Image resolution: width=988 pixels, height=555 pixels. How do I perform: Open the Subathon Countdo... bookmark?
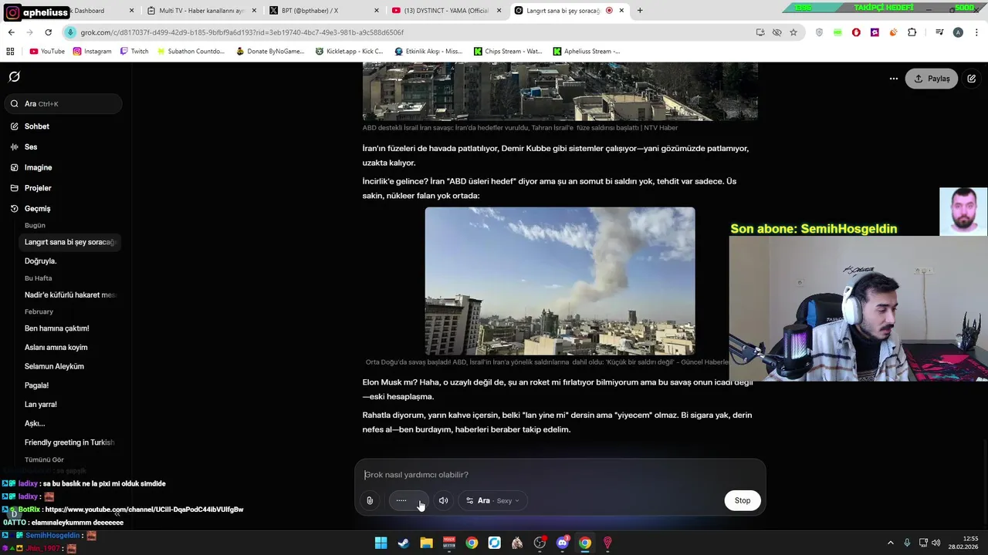coord(190,52)
